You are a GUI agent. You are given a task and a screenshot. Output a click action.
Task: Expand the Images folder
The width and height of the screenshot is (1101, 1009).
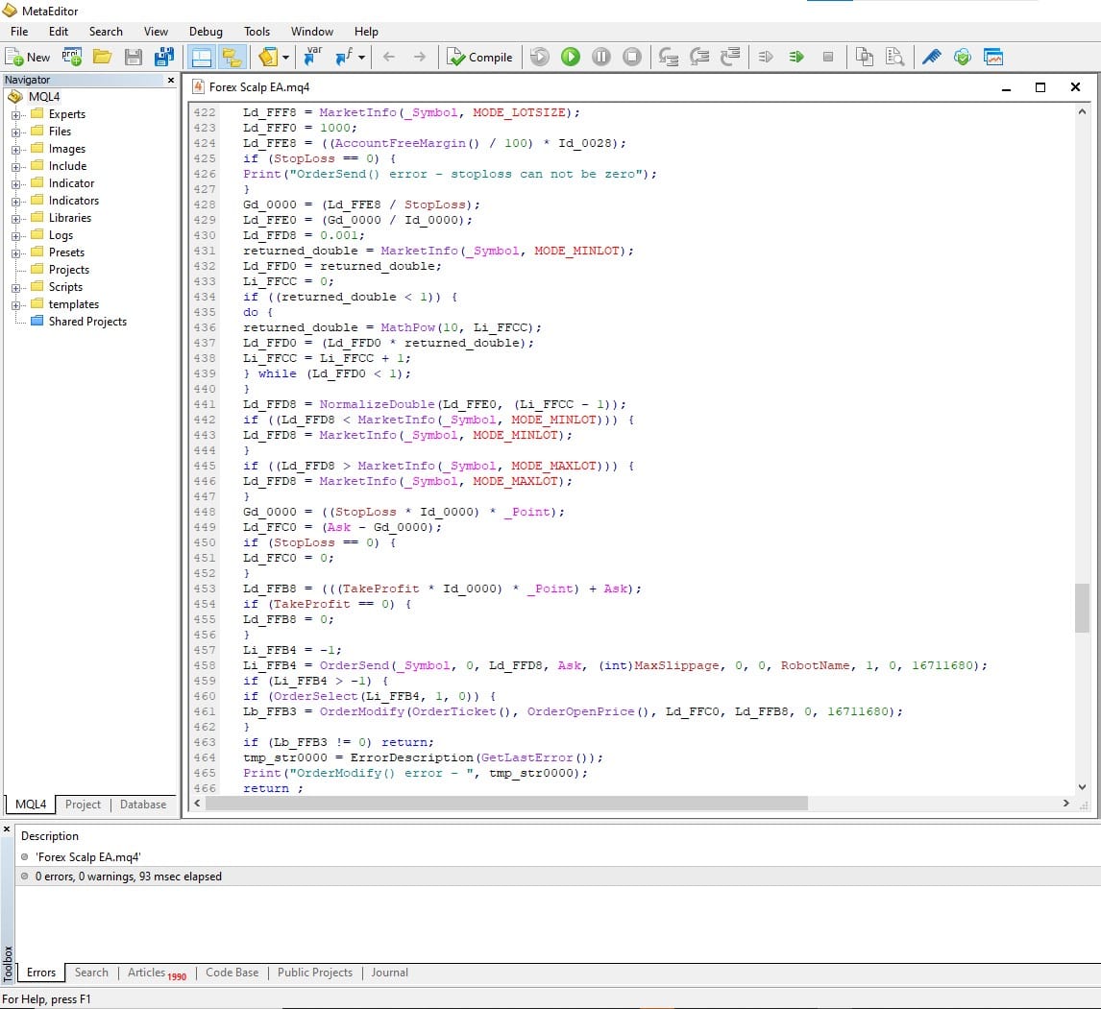tap(15, 150)
